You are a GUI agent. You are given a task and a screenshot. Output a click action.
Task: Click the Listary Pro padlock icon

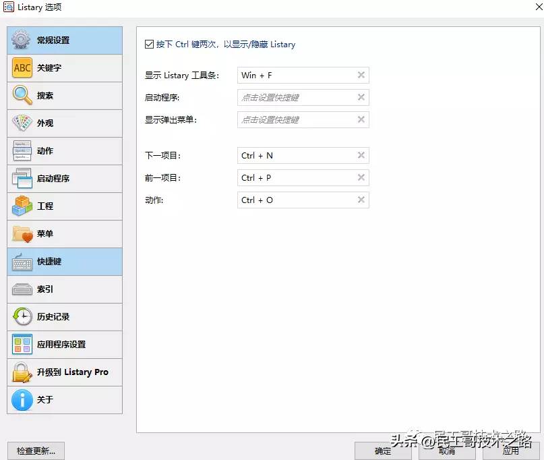point(22,372)
